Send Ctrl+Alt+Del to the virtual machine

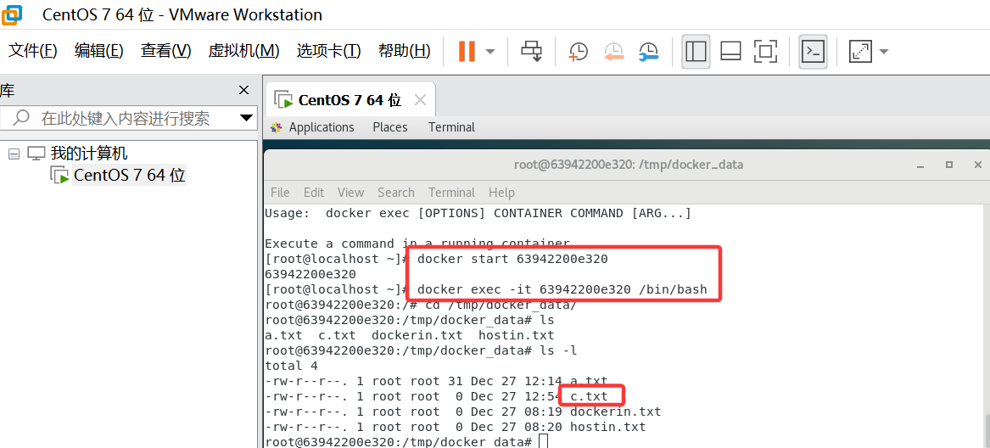(531, 51)
